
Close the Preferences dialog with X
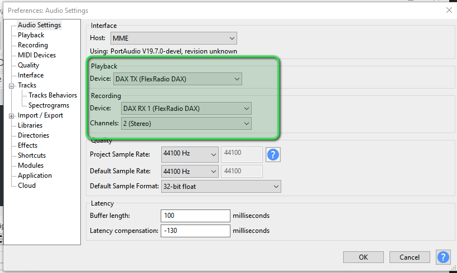[449, 10]
